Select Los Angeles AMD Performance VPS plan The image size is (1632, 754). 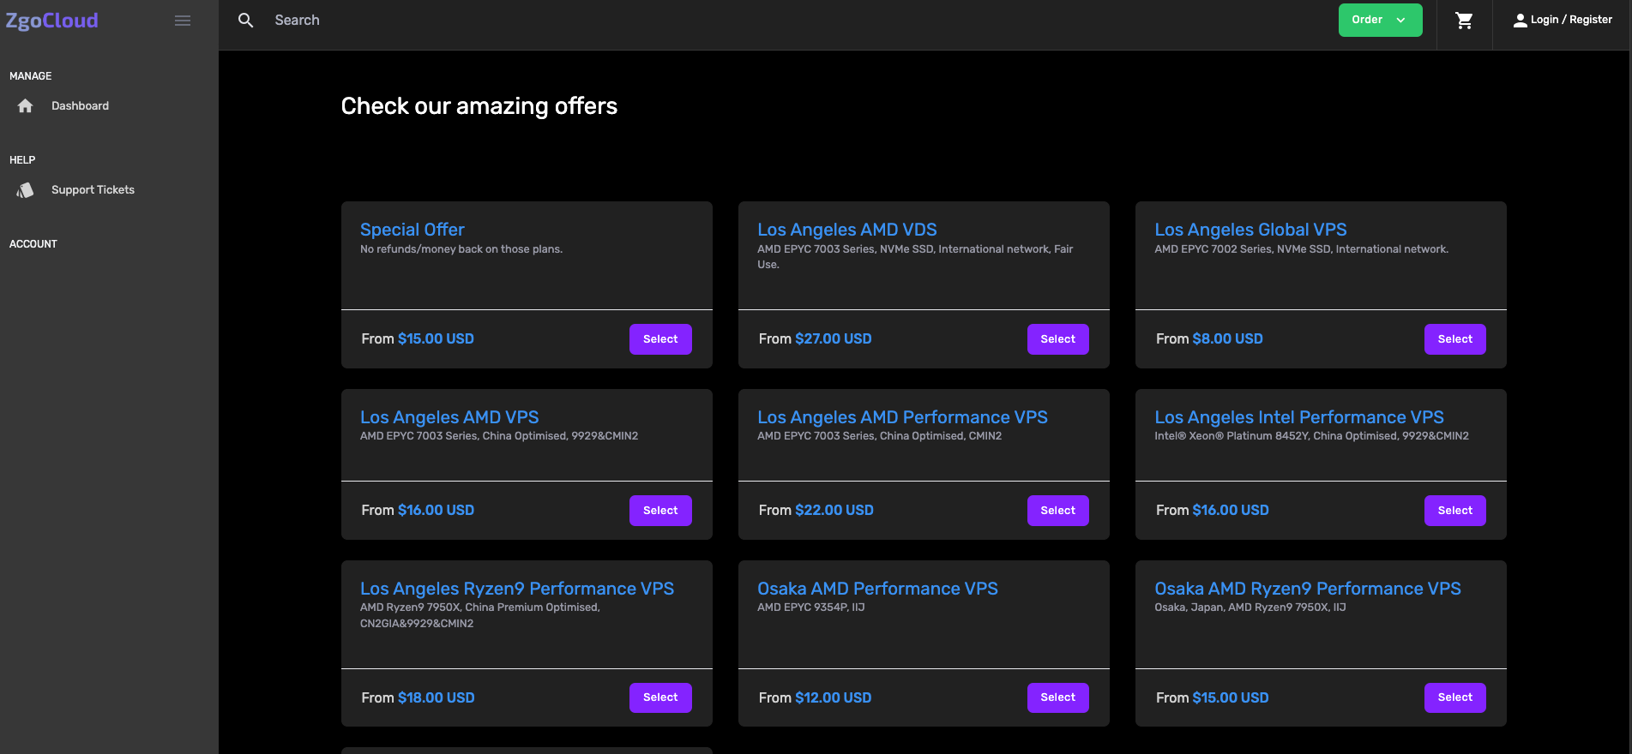pos(1057,511)
